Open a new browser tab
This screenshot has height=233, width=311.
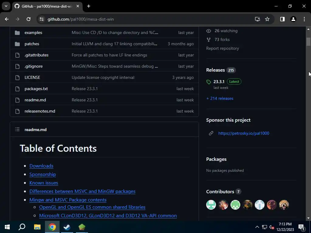(89, 6)
